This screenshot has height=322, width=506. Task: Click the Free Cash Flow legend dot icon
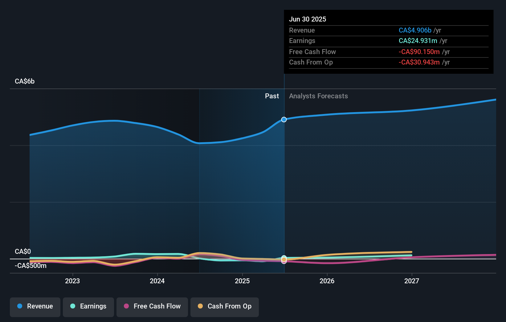(x=127, y=306)
